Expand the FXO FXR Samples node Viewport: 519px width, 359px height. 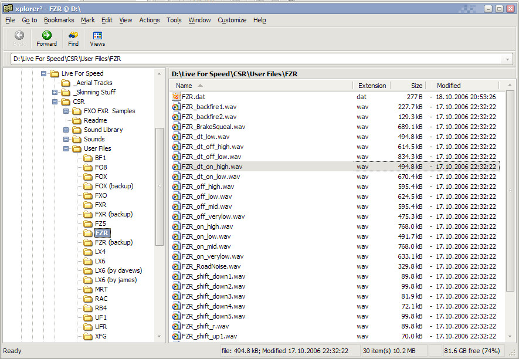(x=66, y=111)
